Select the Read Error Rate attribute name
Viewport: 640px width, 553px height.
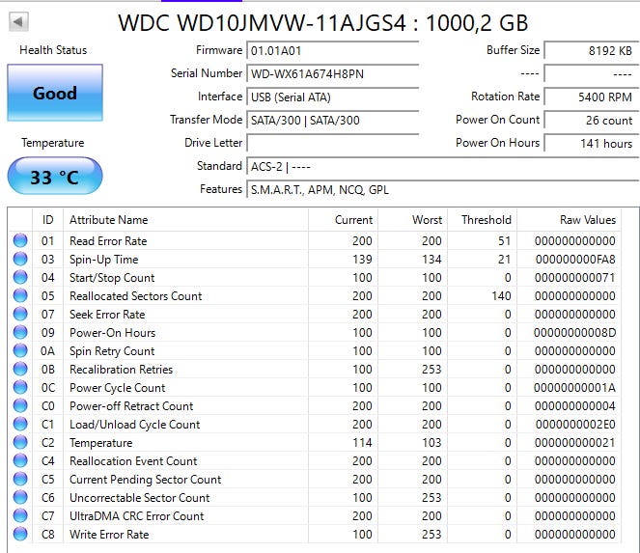108,240
